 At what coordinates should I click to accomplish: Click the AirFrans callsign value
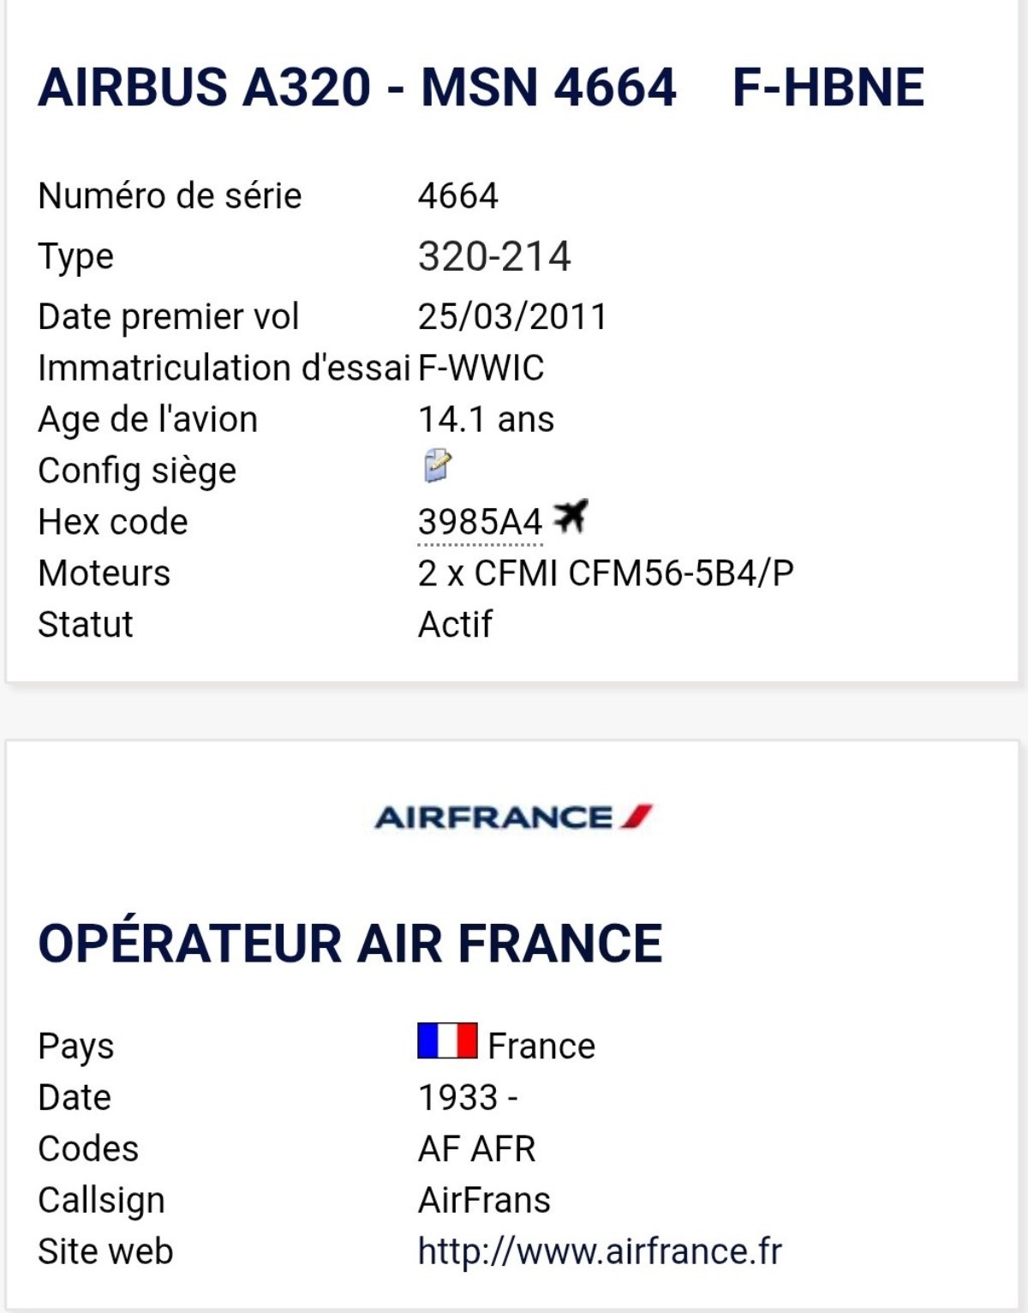484,1200
